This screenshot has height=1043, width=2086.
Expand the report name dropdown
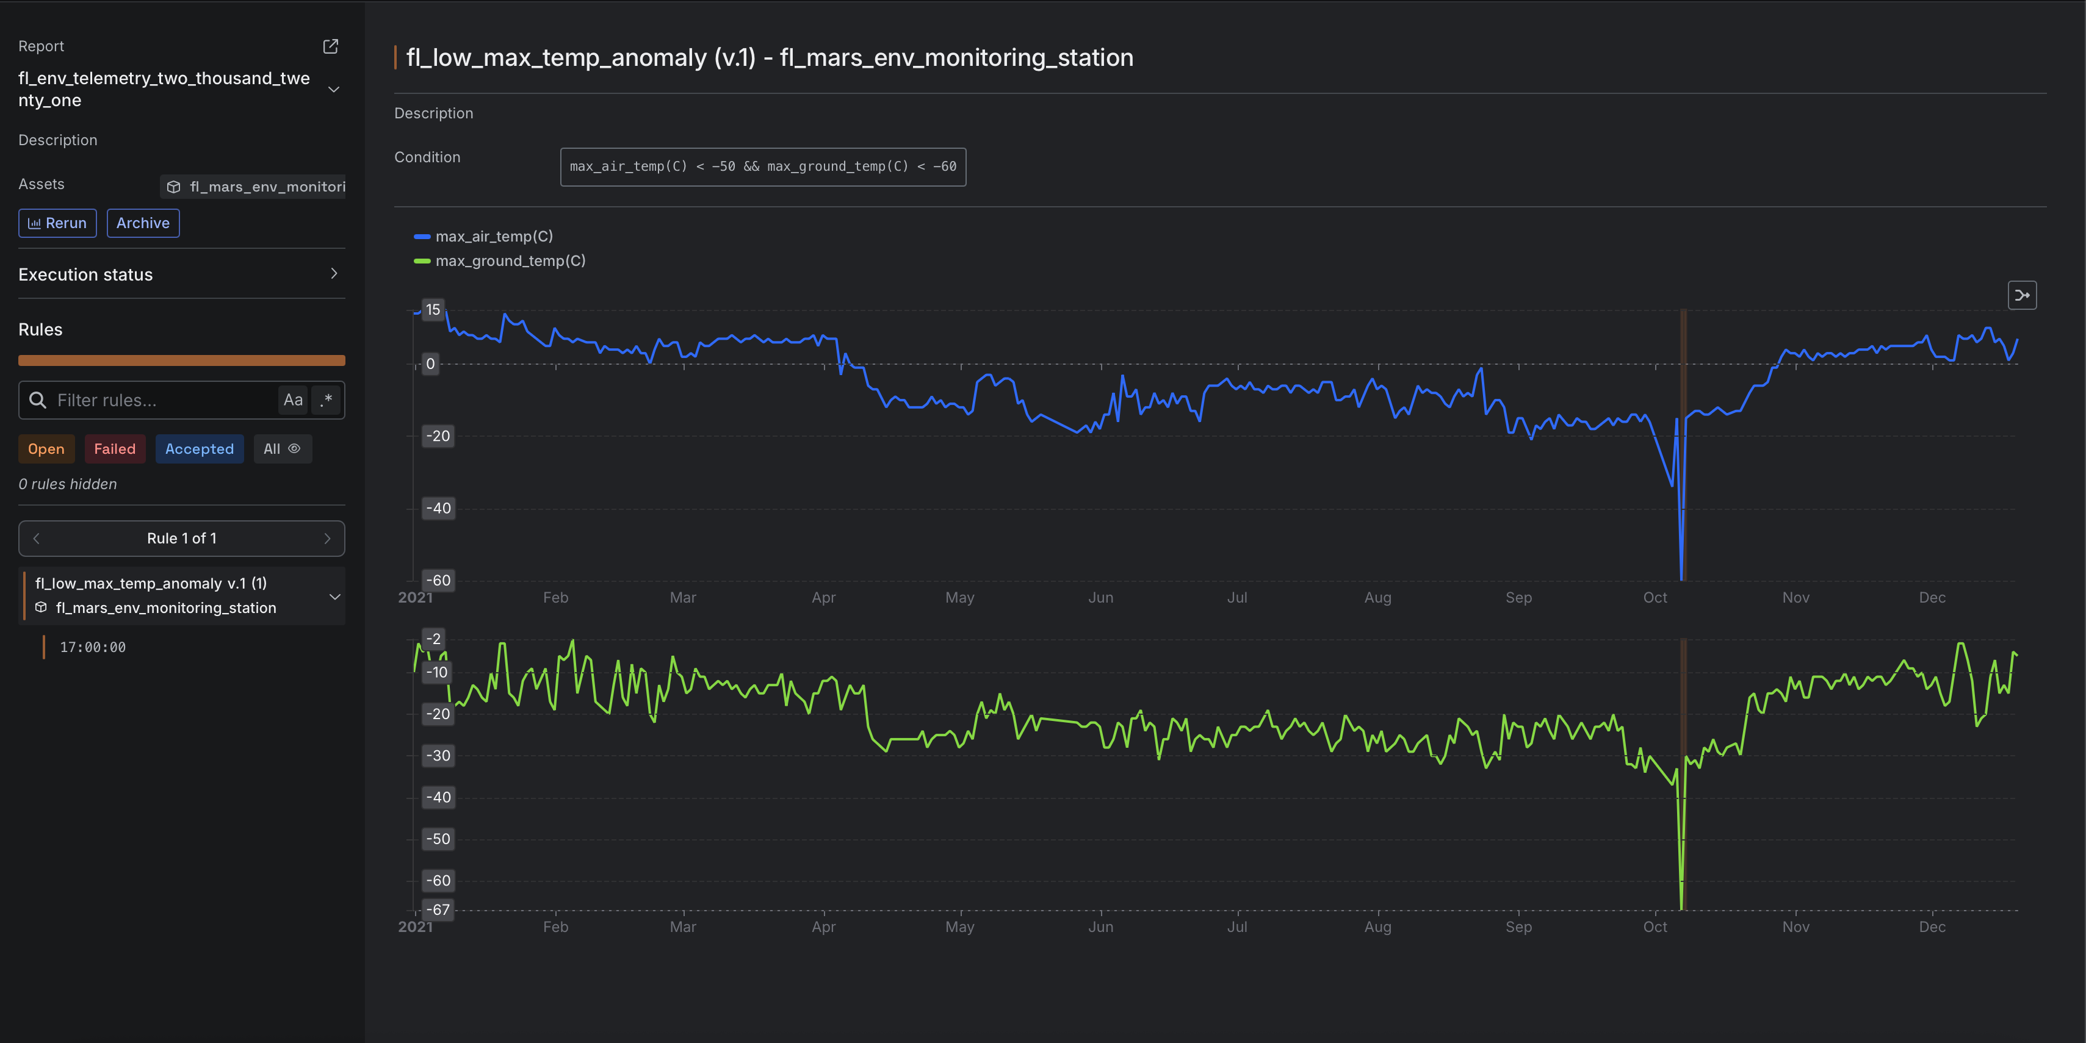coord(333,89)
